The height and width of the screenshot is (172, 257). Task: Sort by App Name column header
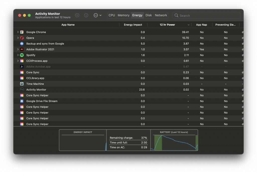point(68,25)
